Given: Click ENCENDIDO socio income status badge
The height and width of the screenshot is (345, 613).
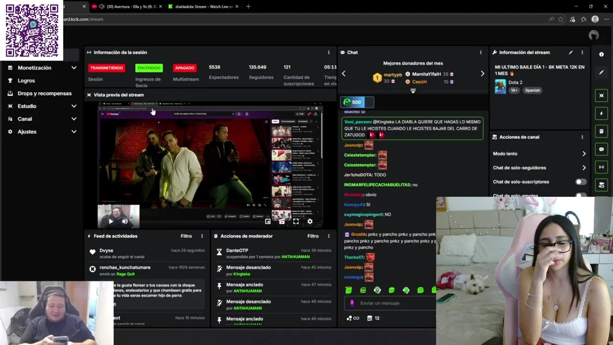Looking at the screenshot, I should coord(149,68).
